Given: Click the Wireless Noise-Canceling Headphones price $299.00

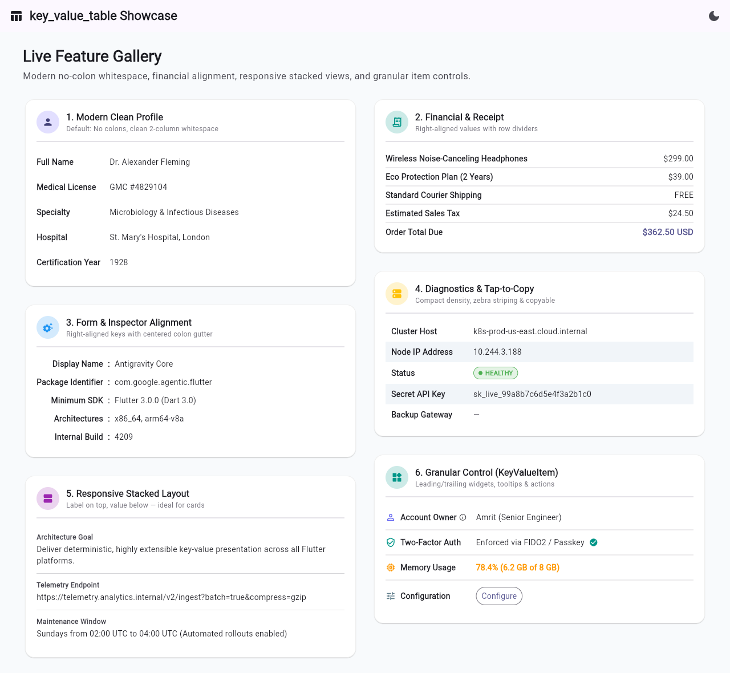Looking at the screenshot, I should coord(679,159).
